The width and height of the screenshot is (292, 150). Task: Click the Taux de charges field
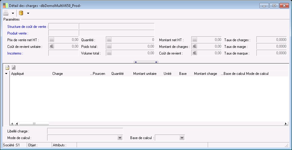point(272,39)
